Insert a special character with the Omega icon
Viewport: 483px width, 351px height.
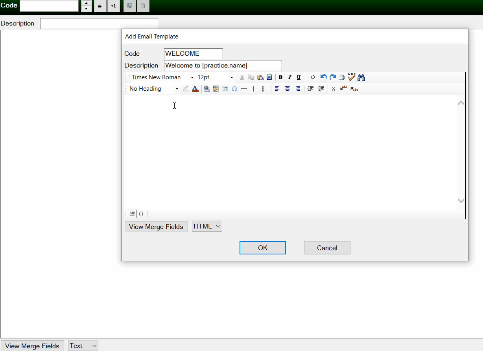[x=234, y=89]
